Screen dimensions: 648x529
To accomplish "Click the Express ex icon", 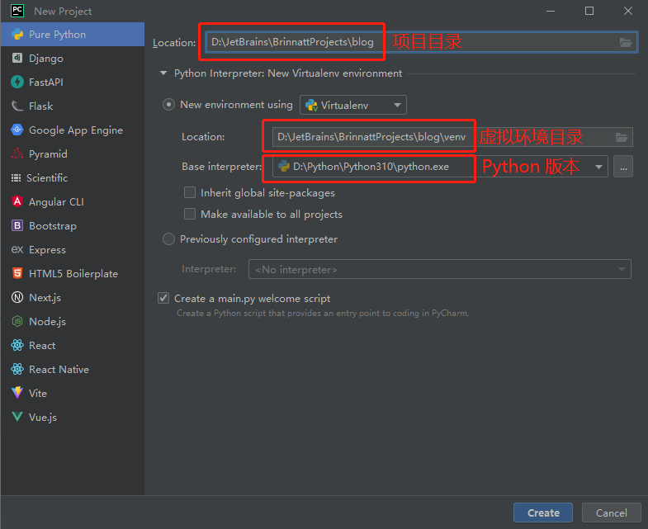I will click(17, 249).
